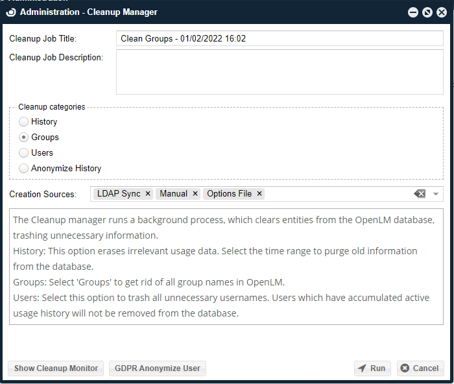Clear all Creation Sources selections
This screenshot has height=384, width=454.
point(420,194)
